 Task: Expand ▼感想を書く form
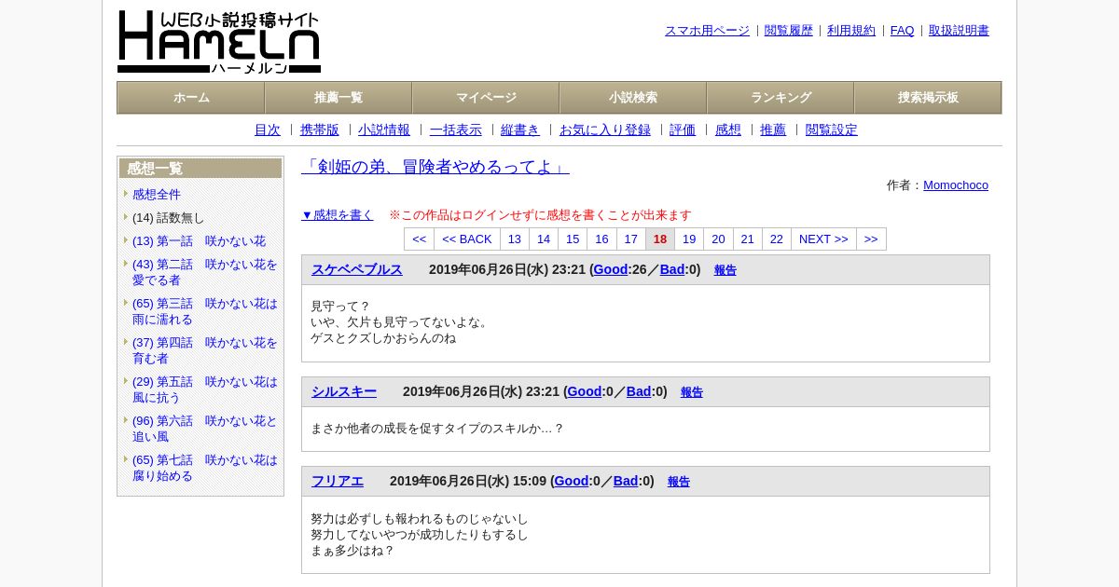coord(338,214)
